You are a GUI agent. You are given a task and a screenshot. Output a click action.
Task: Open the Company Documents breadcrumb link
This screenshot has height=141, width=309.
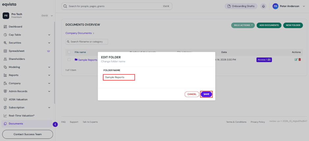tap(78, 33)
